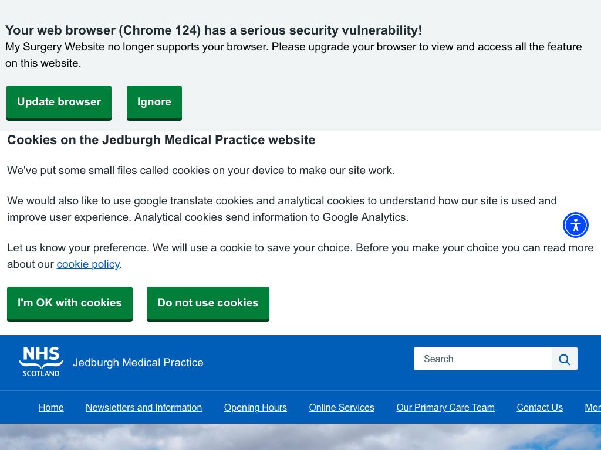
Task: Click the NHS Scotland logo
Action: 41,362
